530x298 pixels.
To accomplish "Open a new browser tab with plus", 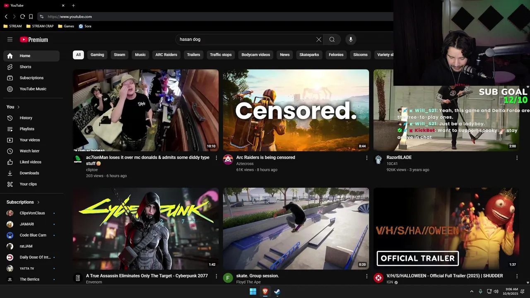I will 73,5.
